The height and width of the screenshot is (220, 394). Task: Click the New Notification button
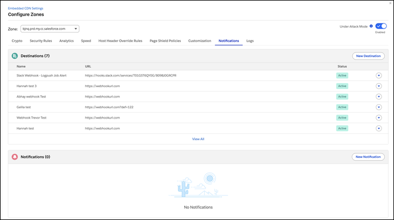pyautogui.click(x=368, y=157)
